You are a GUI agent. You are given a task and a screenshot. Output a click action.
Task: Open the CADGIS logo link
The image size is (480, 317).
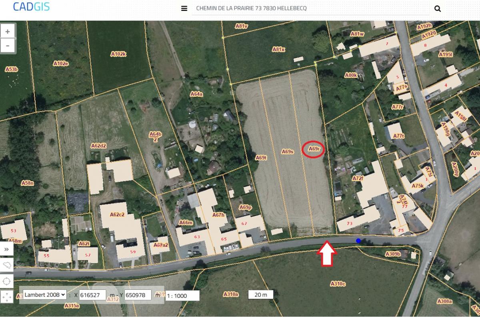(31, 6)
